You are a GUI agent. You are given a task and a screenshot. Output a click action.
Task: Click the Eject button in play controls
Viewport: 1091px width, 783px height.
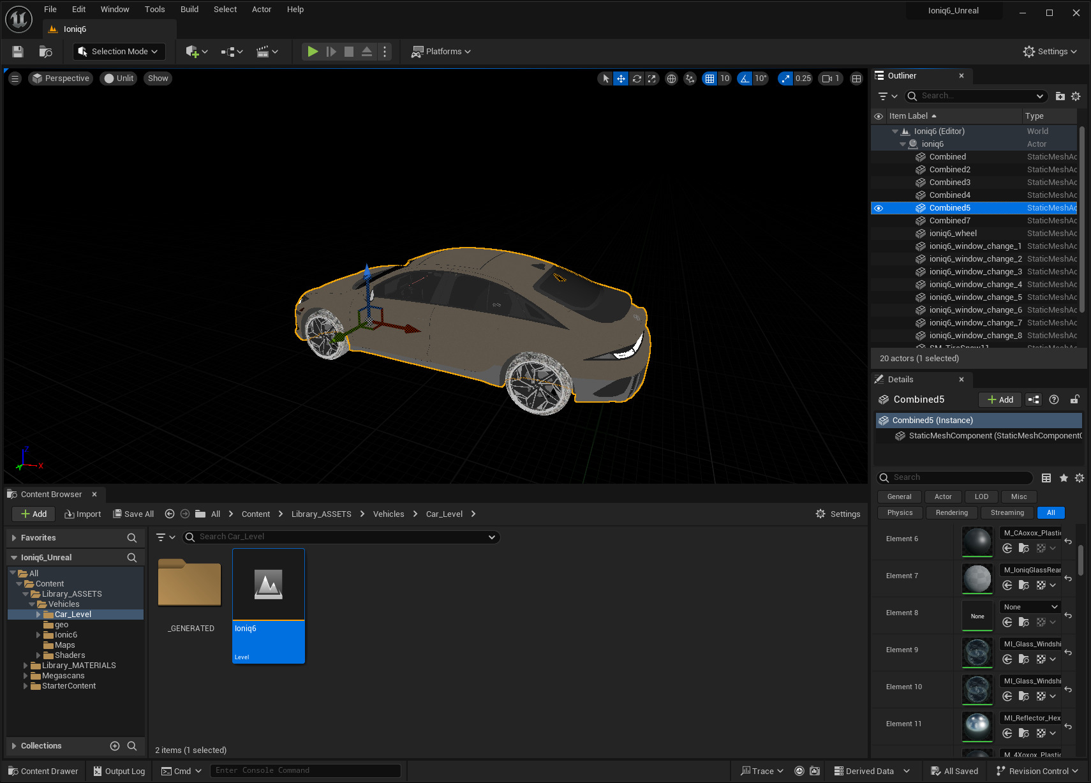(x=367, y=52)
